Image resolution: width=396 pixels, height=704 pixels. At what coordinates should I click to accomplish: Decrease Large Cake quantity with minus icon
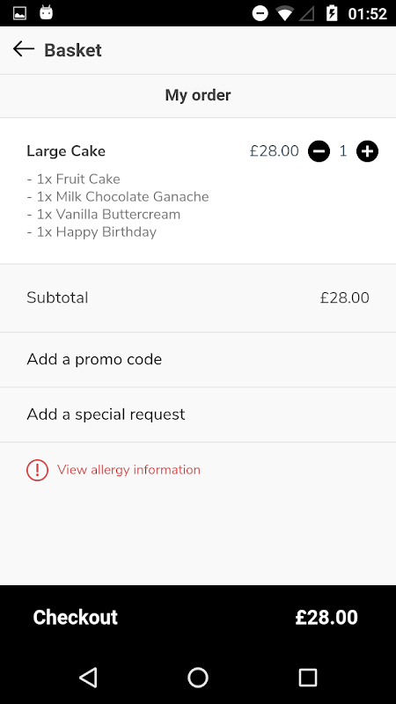[x=319, y=151]
